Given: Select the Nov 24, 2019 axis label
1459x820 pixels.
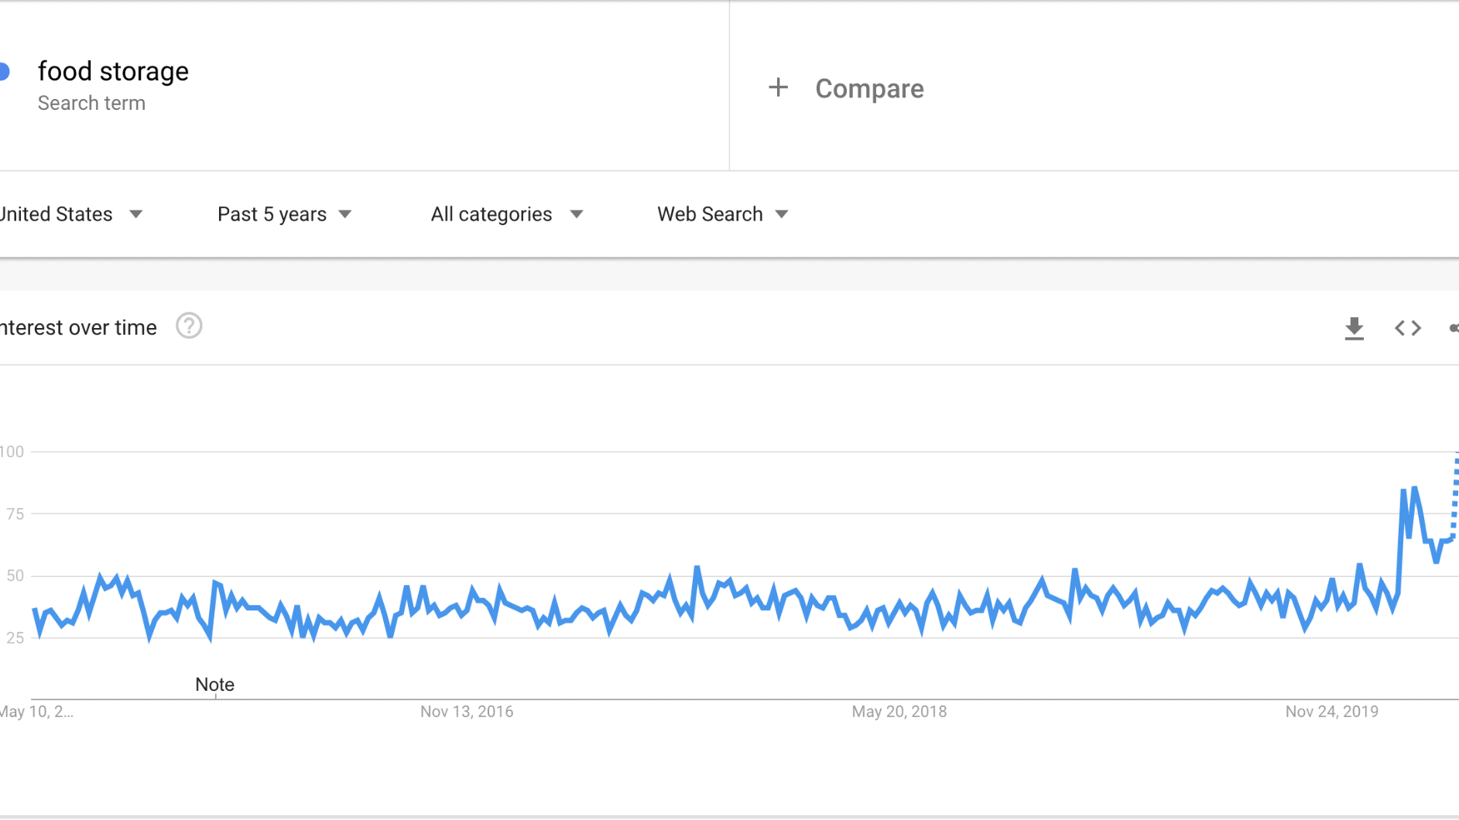Looking at the screenshot, I should click(1332, 712).
